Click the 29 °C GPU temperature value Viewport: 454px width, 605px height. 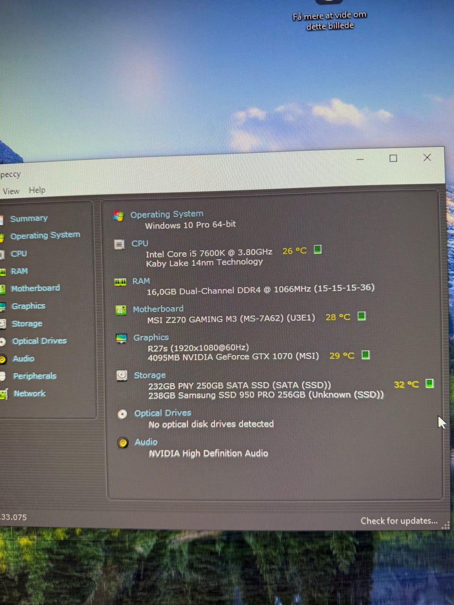tap(341, 355)
